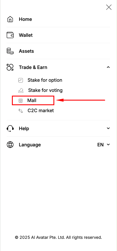Open Stake for option link
This screenshot has width=117, height=251.
pyautogui.click(x=45, y=80)
